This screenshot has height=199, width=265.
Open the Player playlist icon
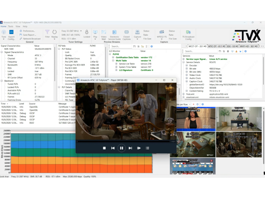[147, 148]
